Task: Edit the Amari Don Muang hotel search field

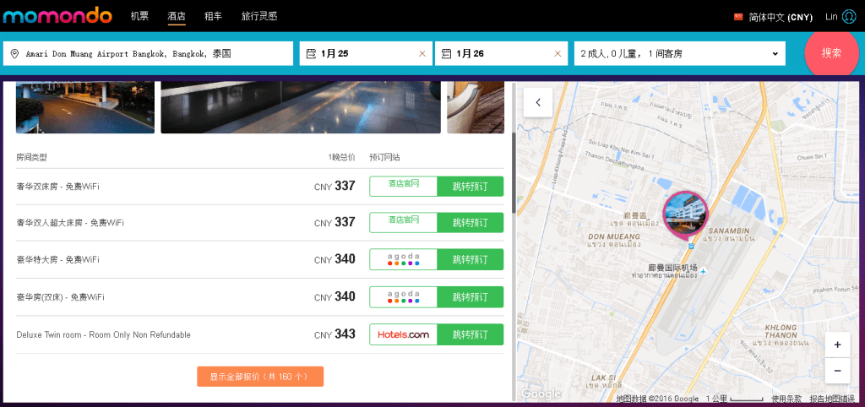Action: point(148,53)
